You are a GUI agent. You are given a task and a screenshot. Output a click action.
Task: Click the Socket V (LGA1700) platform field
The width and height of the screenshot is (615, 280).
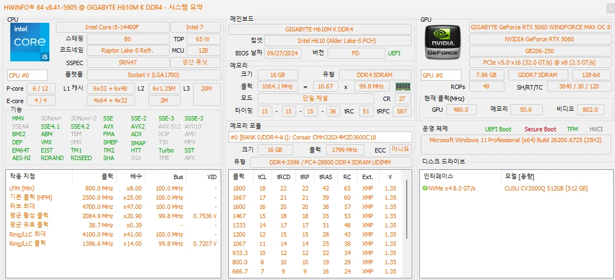tap(153, 75)
